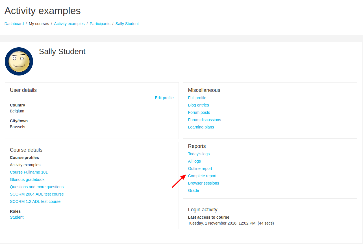Open Glorious gradebook course profile
The width and height of the screenshot is (363, 244).
pos(27,179)
